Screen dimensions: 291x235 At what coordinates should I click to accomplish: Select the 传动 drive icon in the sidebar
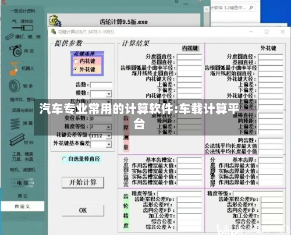click(15, 51)
